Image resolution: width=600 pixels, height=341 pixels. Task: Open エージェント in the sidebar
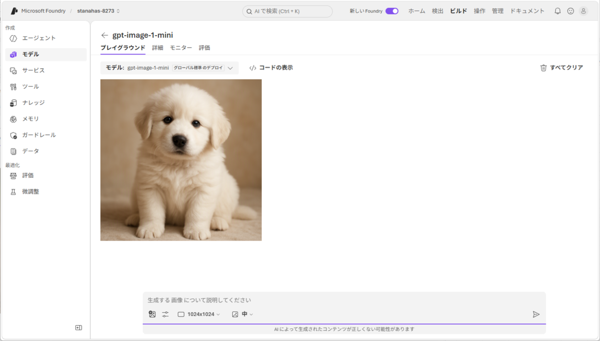[x=46, y=38]
